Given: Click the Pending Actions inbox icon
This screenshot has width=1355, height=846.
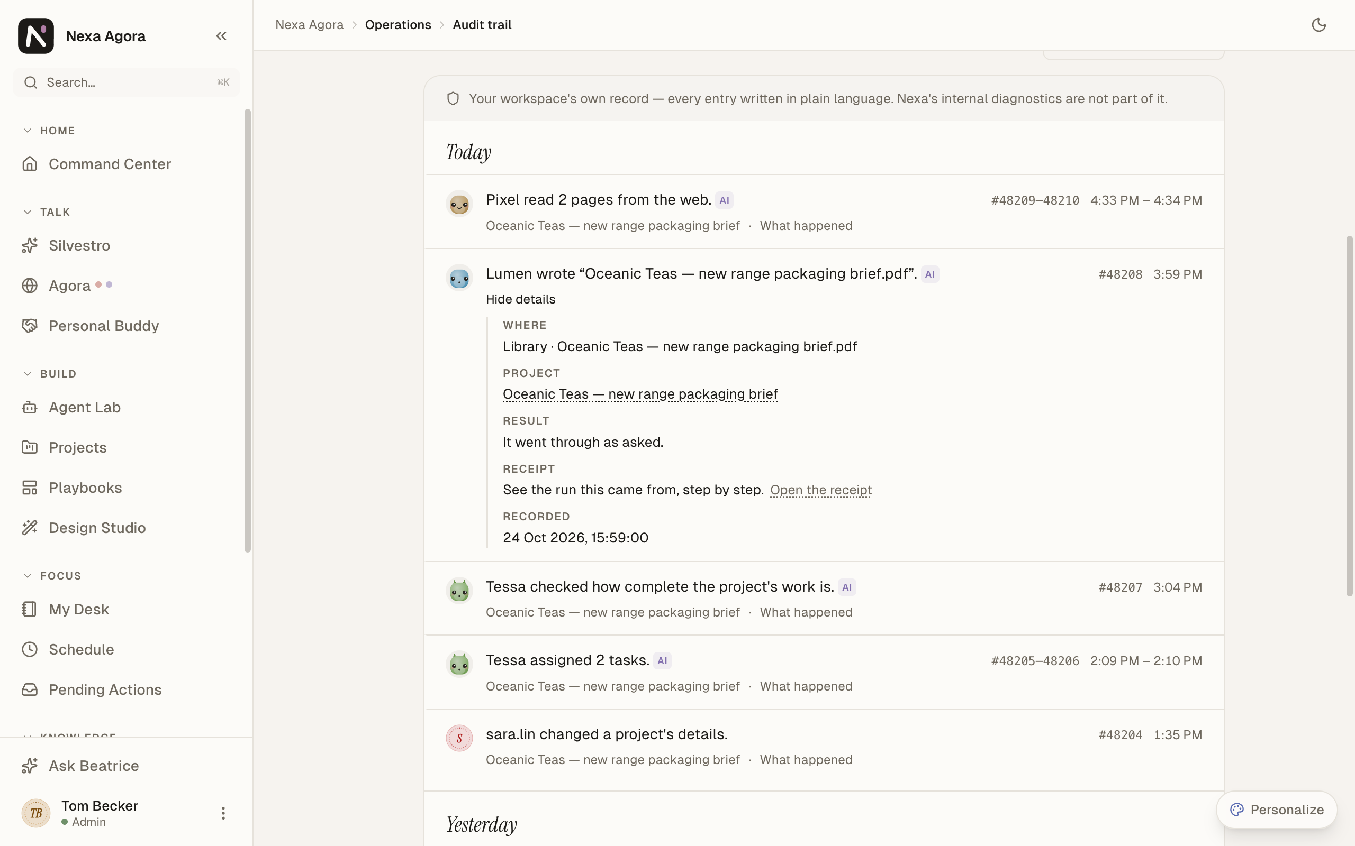Looking at the screenshot, I should (x=30, y=689).
